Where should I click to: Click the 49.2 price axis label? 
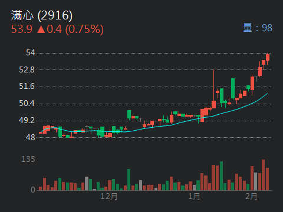[27, 120]
